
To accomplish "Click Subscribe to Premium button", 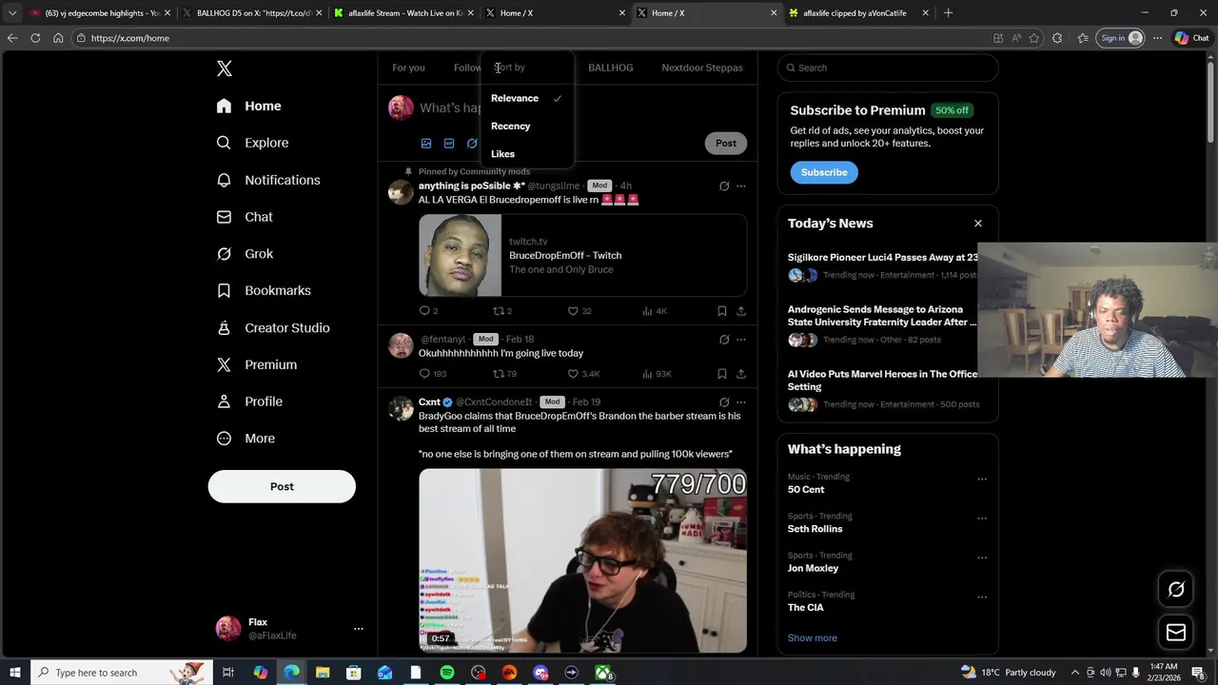I will 824,172.
